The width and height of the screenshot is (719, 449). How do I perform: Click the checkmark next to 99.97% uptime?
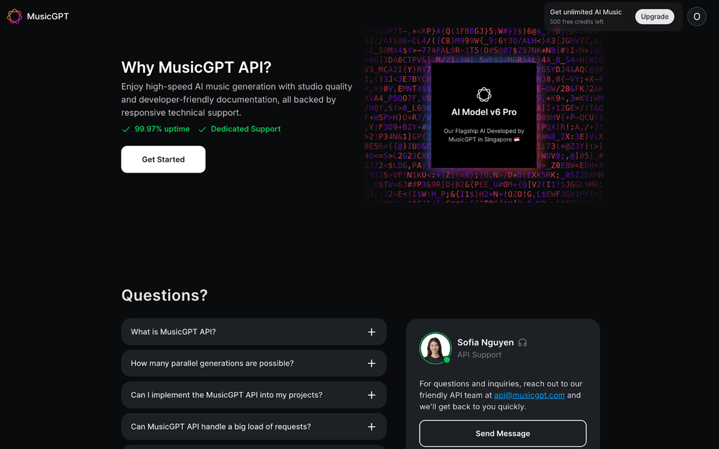[126, 129]
